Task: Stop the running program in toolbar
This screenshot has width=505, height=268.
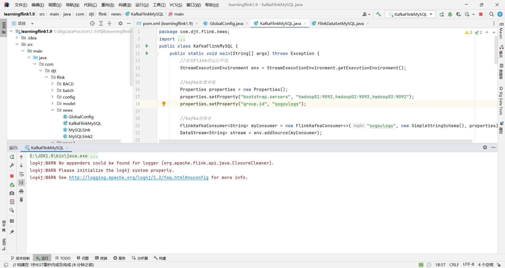Action: pyautogui.click(x=481, y=14)
